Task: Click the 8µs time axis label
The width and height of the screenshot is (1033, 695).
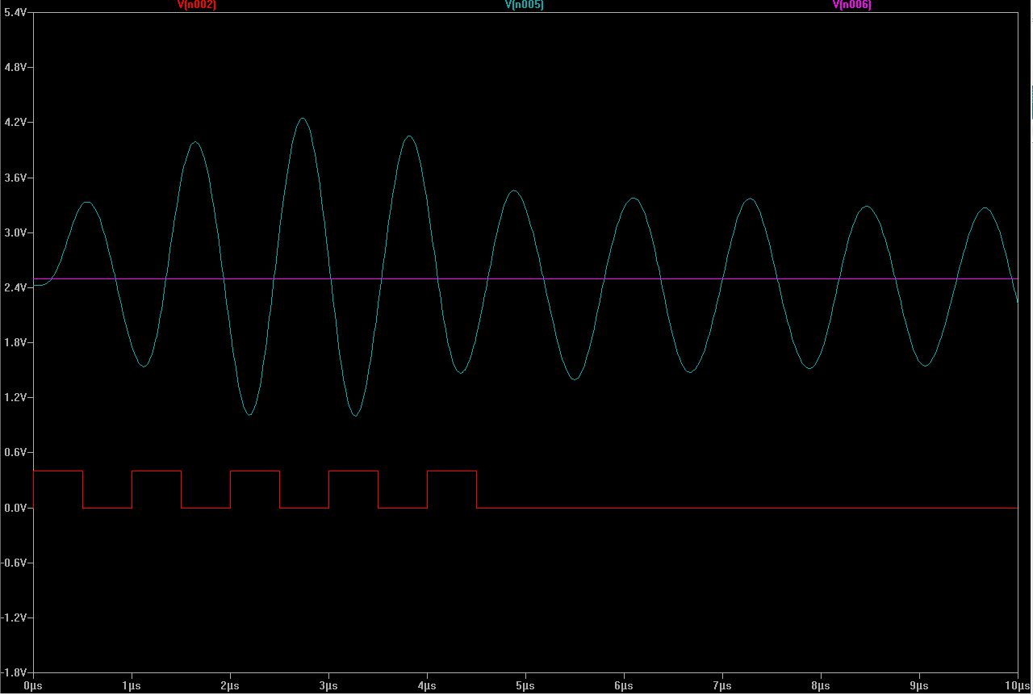Action: [821, 685]
